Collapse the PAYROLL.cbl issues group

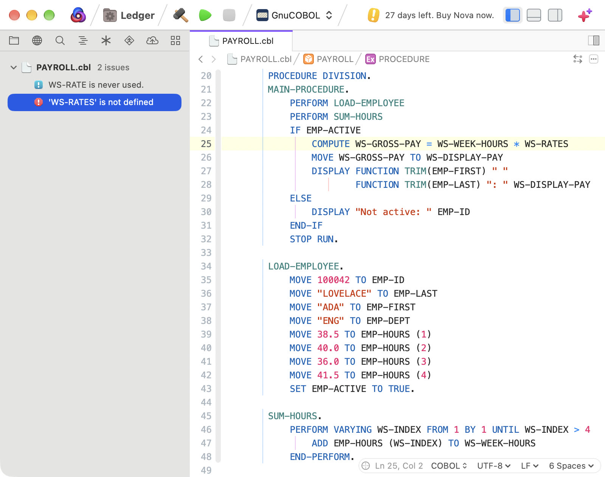coord(14,68)
